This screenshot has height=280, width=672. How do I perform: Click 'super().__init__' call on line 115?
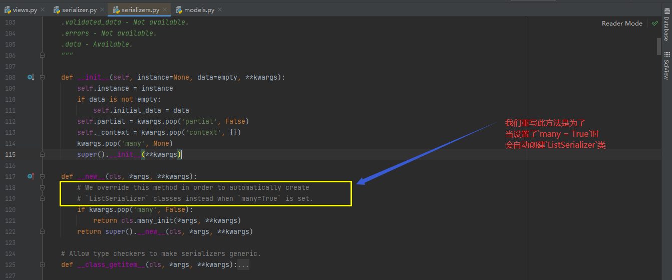coord(109,154)
